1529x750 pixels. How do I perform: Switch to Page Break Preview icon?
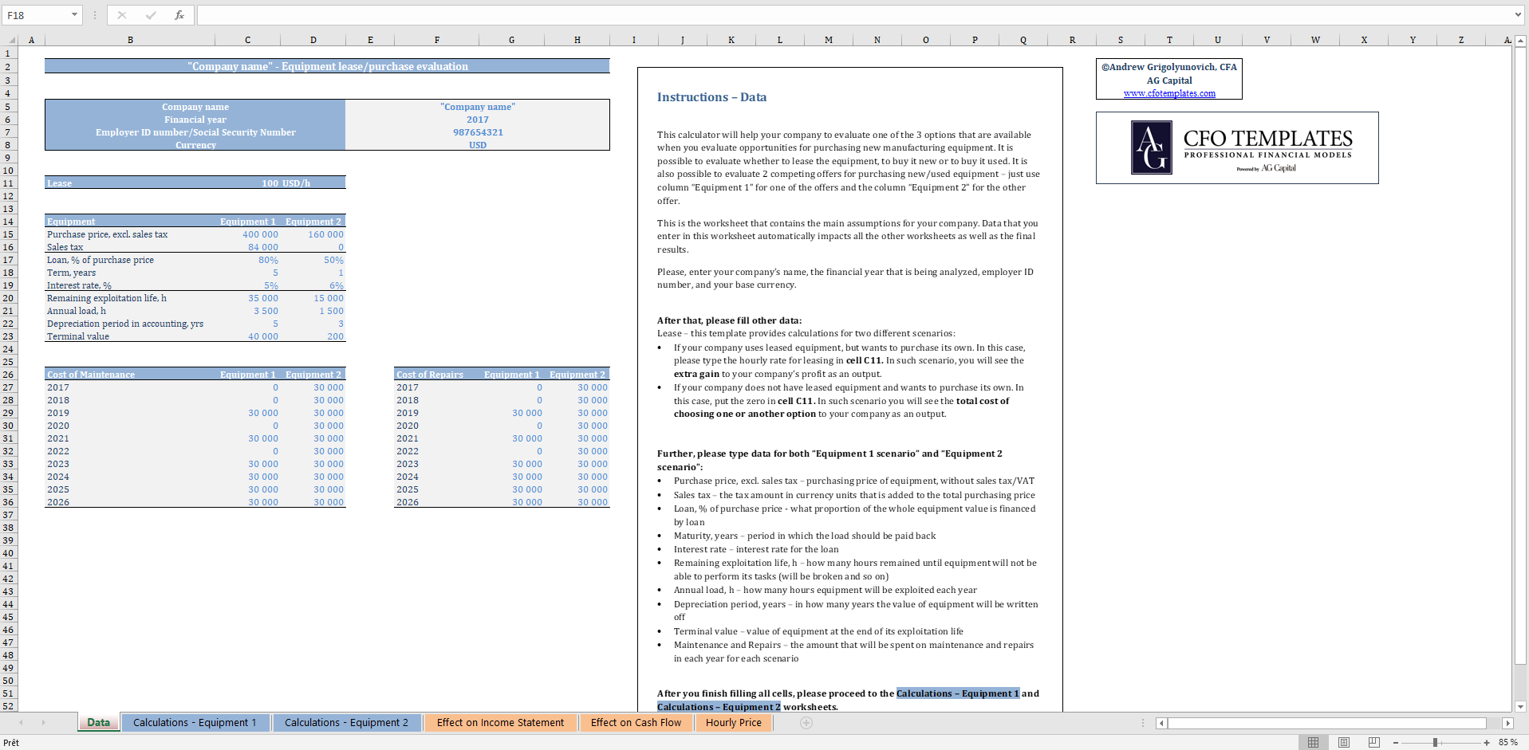tap(1373, 742)
